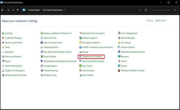Viewport: 180px width, 110px height.
Task: Open Intel(R) Computing Improvement Program link
Action: coord(98,47)
